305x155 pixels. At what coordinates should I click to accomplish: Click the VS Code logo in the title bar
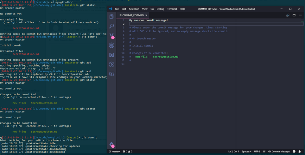[110, 9]
